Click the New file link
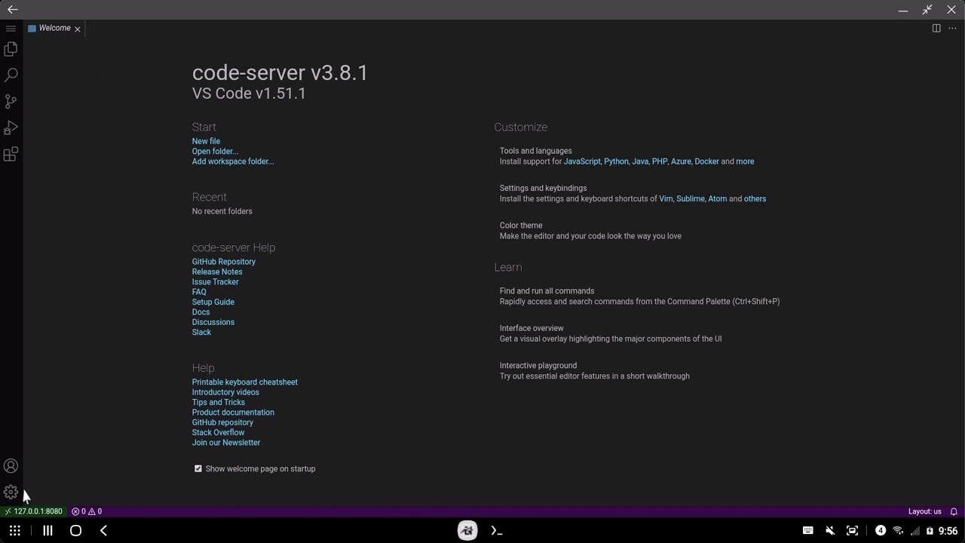 click(x=206, y=141)
